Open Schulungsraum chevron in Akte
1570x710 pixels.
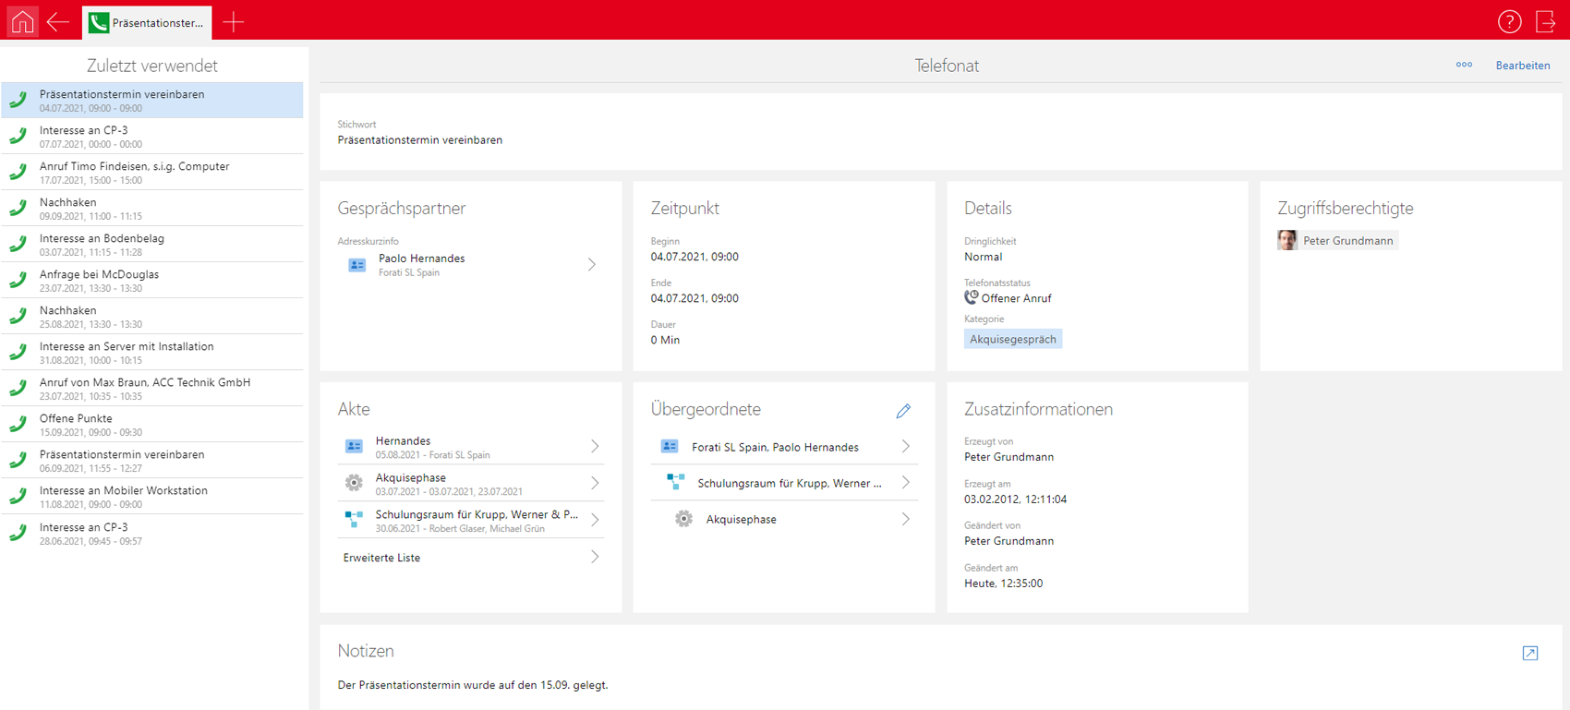[595, 520]
